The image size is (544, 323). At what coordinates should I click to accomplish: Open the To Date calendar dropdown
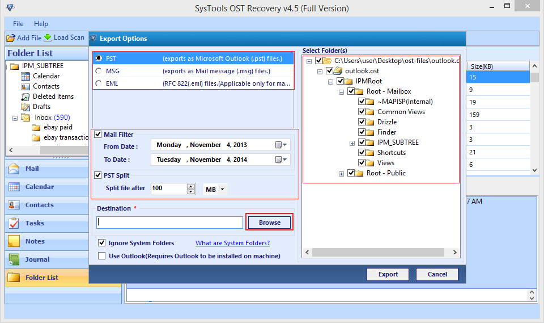pos(281,160)
